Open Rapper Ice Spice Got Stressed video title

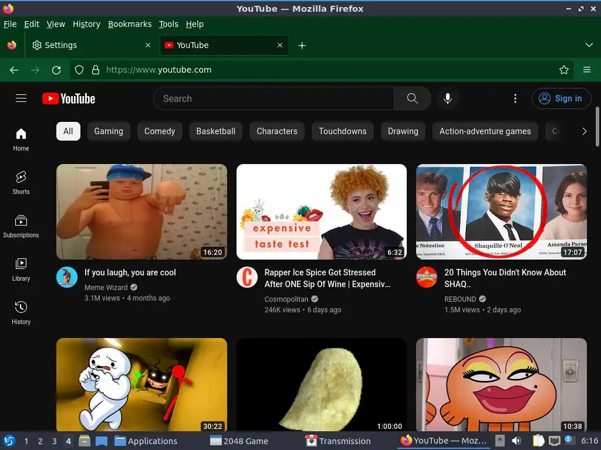point(327,278)
